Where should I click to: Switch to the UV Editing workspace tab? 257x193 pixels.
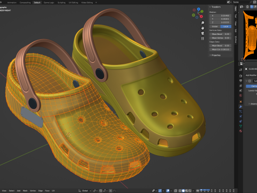pos(73,3)
